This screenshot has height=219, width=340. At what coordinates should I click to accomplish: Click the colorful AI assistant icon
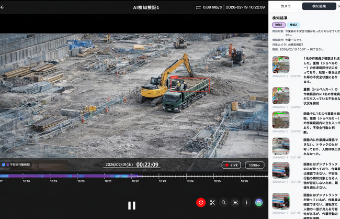[x=258, y=202]
